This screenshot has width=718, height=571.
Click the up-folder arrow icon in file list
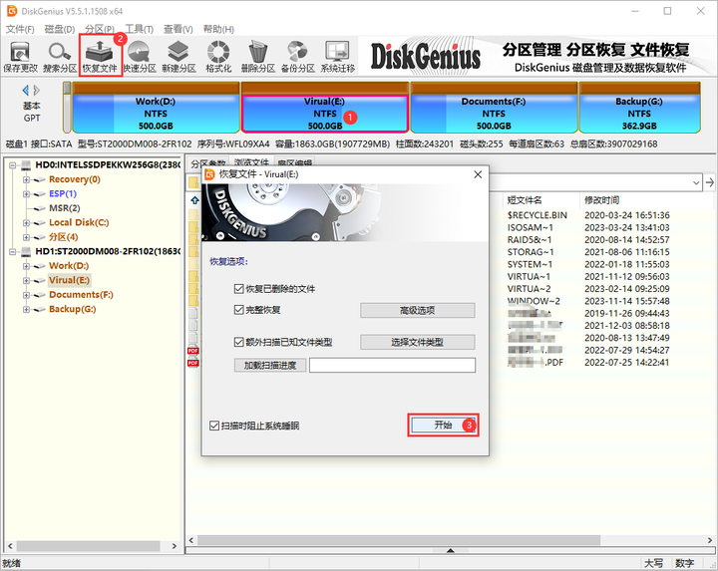[194, 200]
